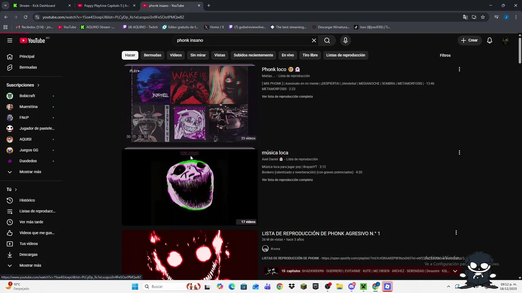Open options for Phonk loco playlist
Viewport: 522px width, 293px height.
459,69
